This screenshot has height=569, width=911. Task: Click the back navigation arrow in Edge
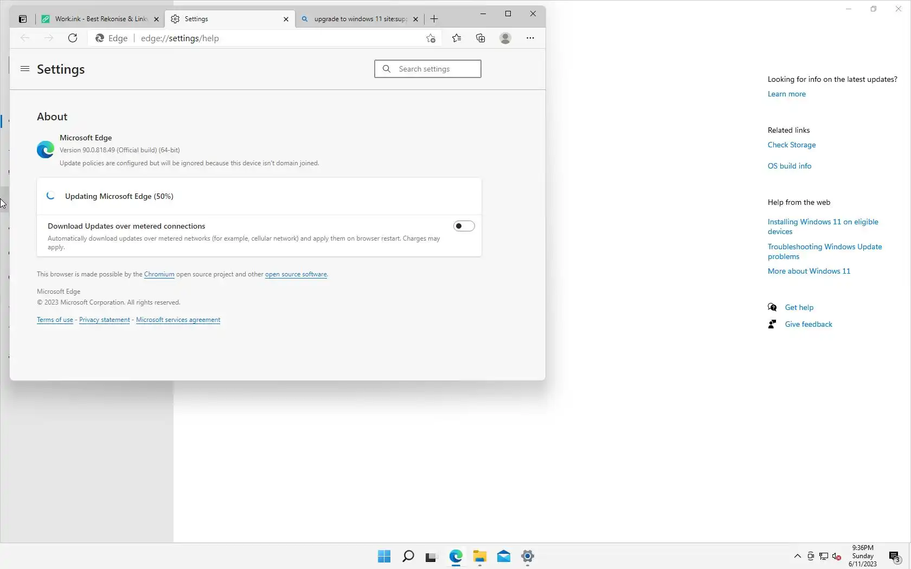click(x=24, y=38)
